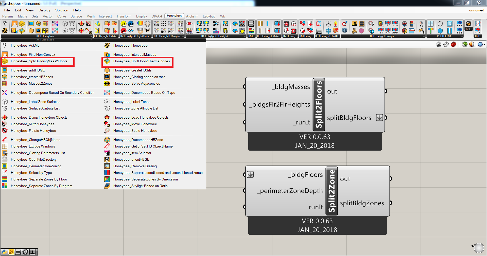This screenshot has width=487, height=256.
Task: Toggle wireframe preview mode on canvas toolbar
Action: (x=446, y=44)
